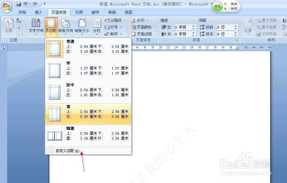Switch to the 插入 ribbon tab
287x183 pixels.
[x=39, y=12]
